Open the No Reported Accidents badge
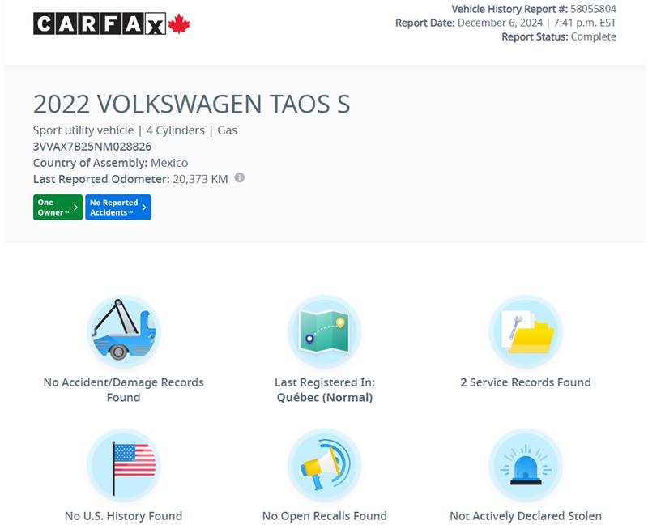 click(x=118, y=207)
